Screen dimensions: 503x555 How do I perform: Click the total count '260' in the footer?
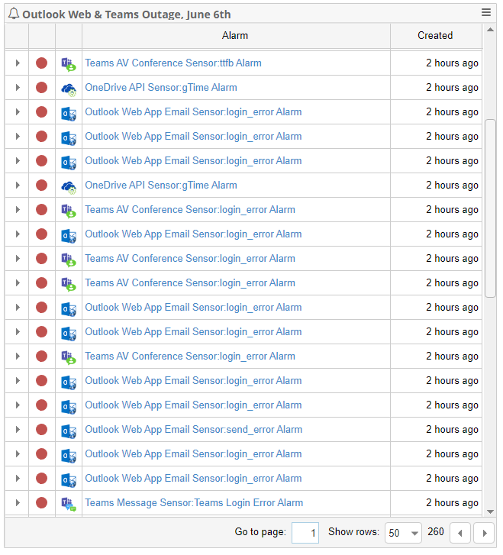coord(435,531)
